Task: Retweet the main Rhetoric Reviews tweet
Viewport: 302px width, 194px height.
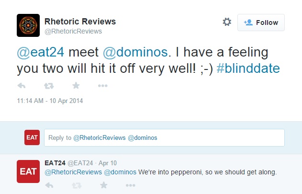Action: [49, 86]
